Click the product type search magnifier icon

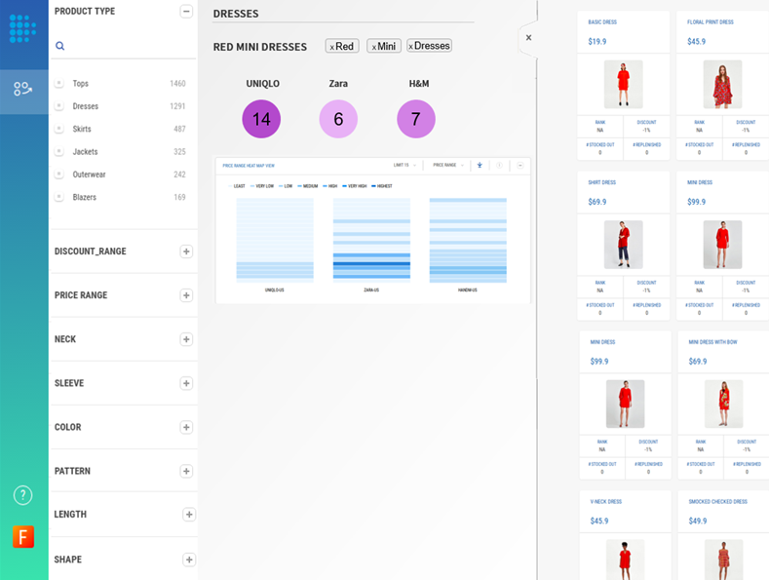click(x=59, y=46)
